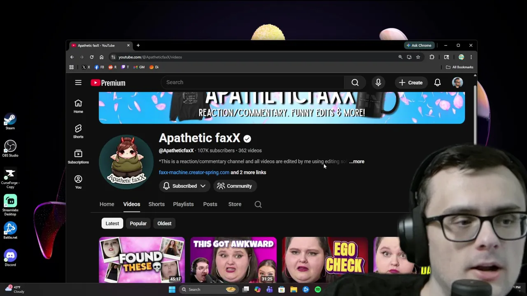Click Chrome's home button

(x=101, y=57)
